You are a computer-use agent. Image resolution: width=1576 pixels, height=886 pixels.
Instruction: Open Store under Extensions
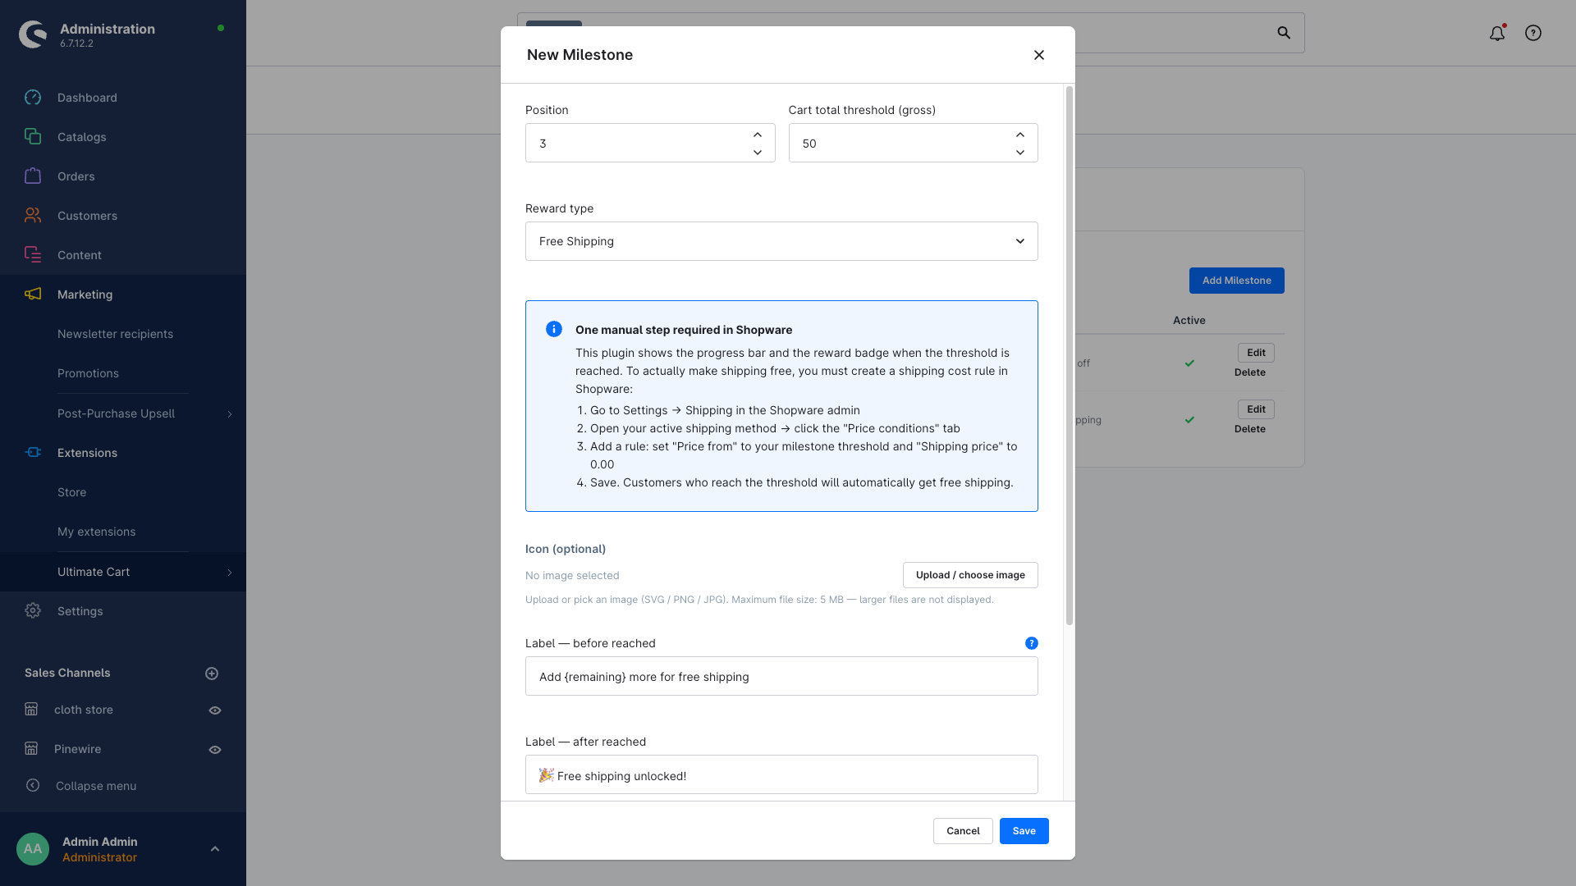(x=71, y=492)
